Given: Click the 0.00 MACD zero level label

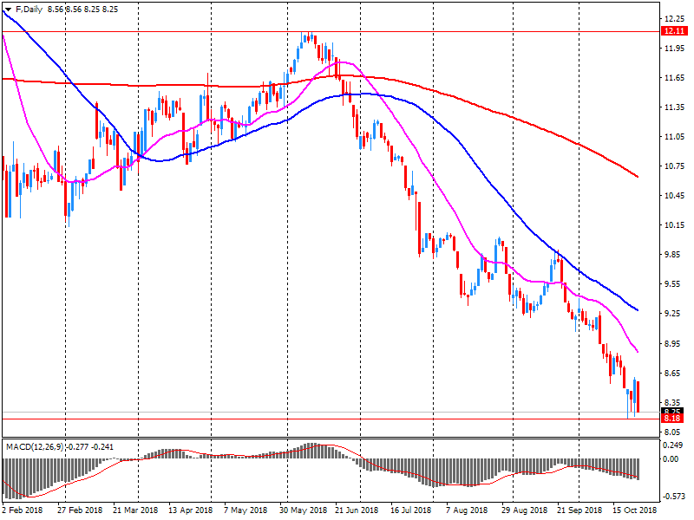Looking at the screenshot, I should click(x=670, y=459).
